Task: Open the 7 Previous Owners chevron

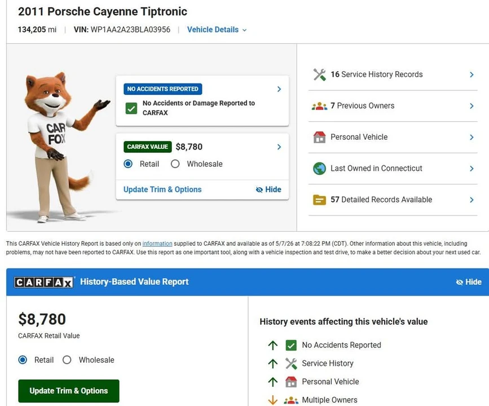Action: coord(472,106)
